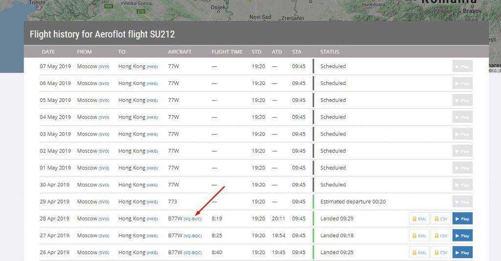The height and width of the screenshot is (261, 501).
Task: Open HKG airport link in 03 May row
Action: (x=152, y=135)
